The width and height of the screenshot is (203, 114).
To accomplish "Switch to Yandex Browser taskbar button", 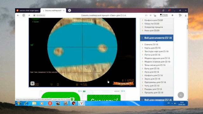I will 82,104.
